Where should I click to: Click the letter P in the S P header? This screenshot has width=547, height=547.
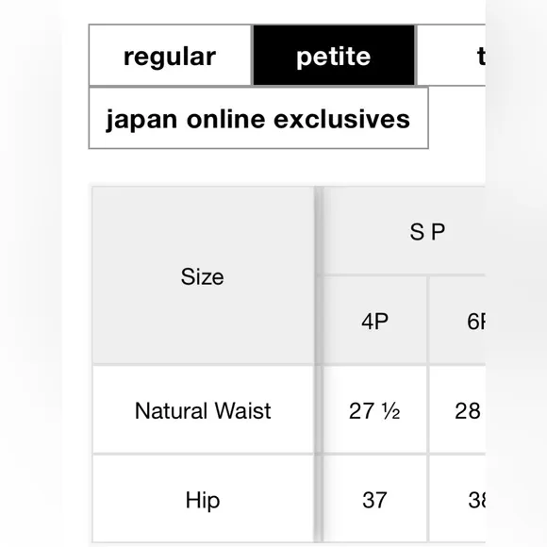click(439, 232)
